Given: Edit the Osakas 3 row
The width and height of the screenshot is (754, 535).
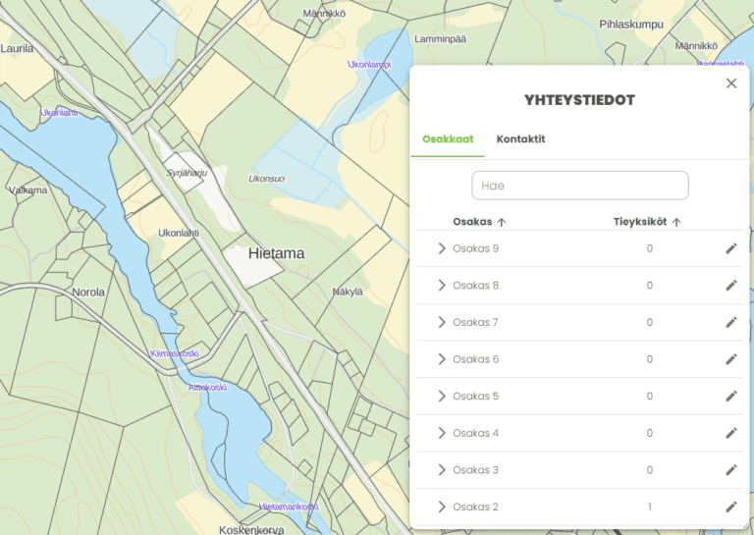Looking at the screenshot, I should click(730, 470).
